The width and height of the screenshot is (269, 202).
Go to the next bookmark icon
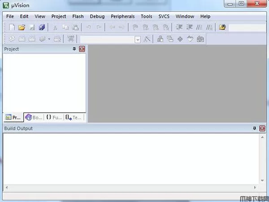[156, 27]
